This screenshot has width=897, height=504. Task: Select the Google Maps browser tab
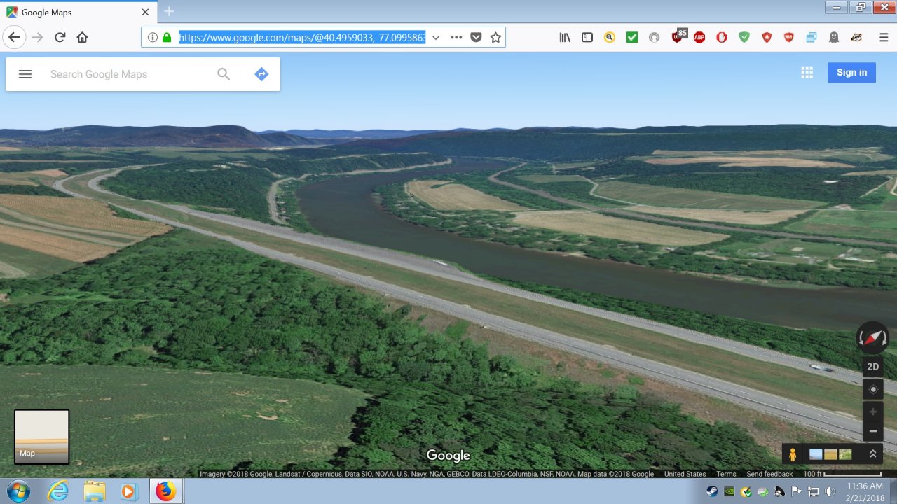[77, 12]
